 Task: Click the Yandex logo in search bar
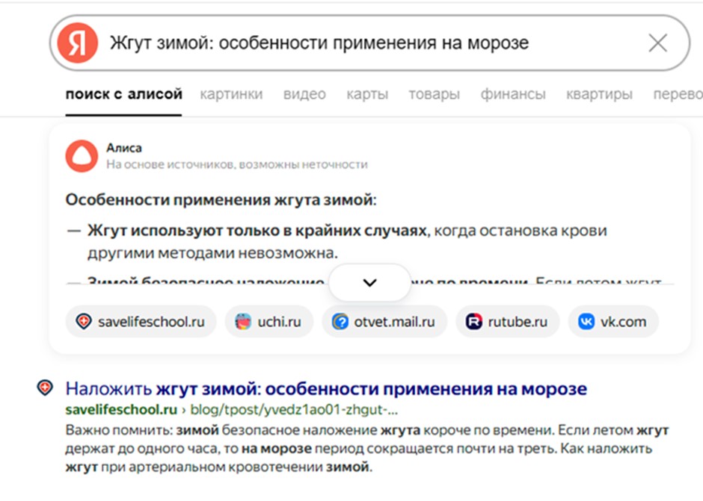pos(79,43)
